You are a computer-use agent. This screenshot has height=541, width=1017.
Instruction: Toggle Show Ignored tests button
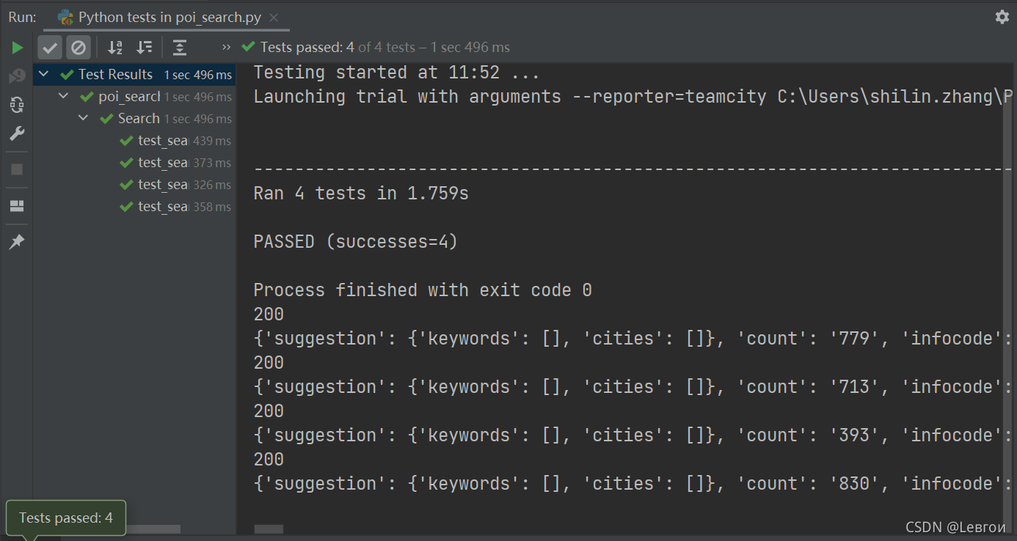[x=78, y=48]
